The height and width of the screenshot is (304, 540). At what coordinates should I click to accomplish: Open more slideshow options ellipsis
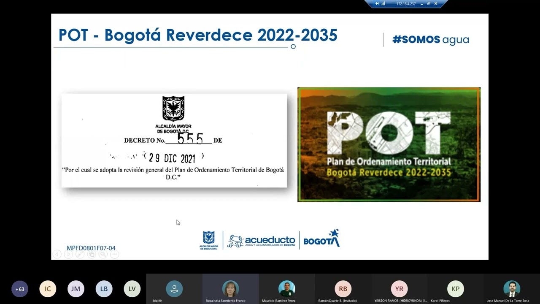114,254
